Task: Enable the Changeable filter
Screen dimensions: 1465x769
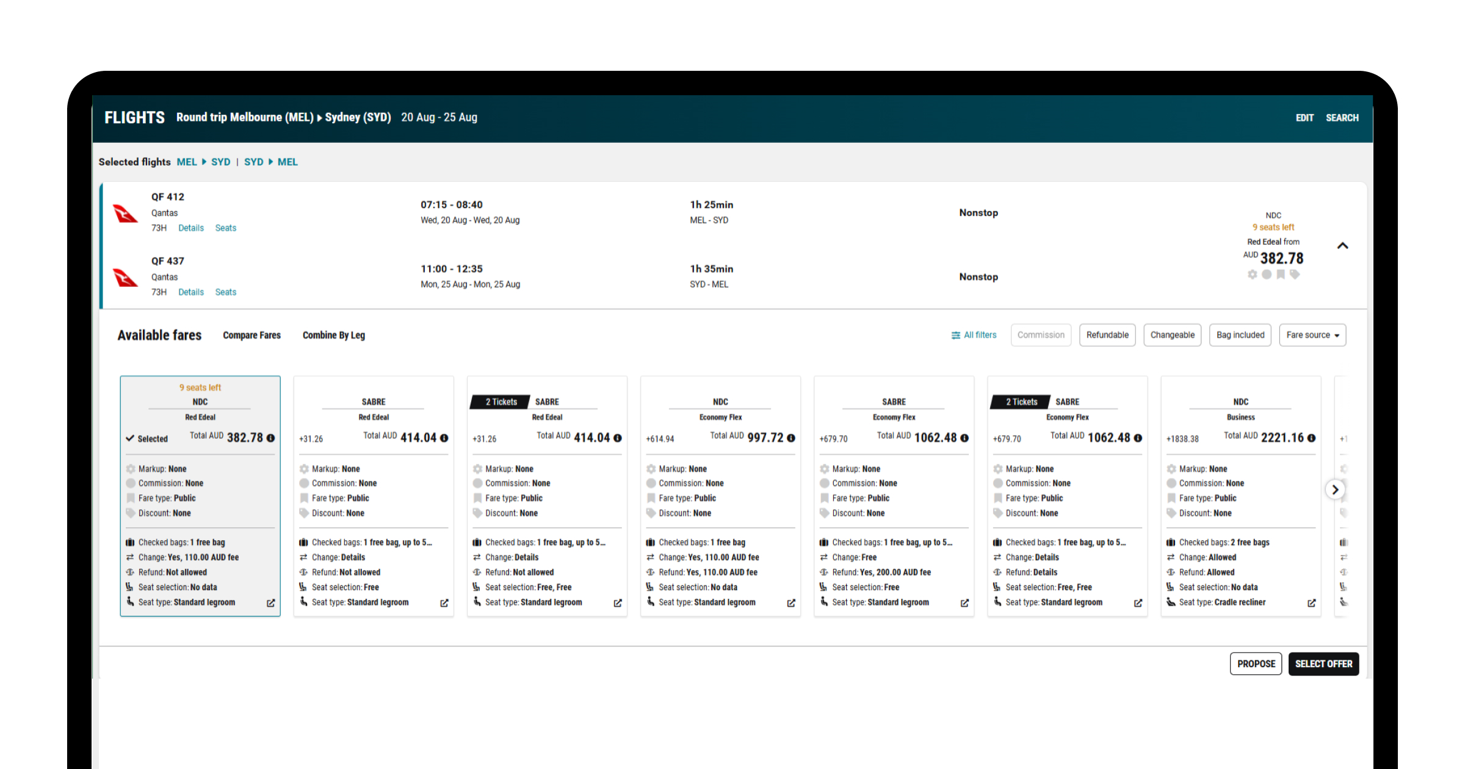Action: (x=1172, y=335)
